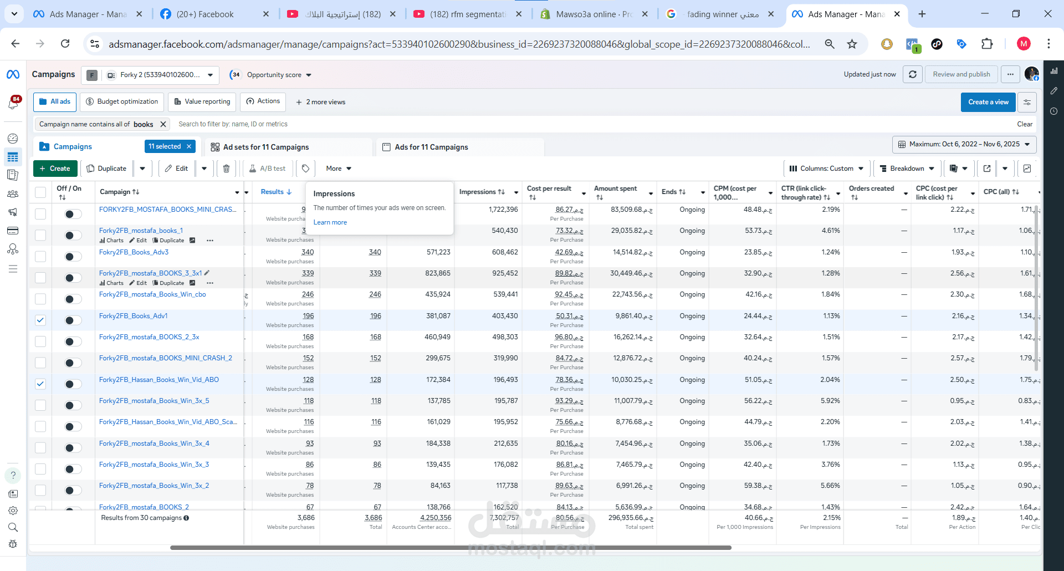Open Campaigns table icon in left sidebar

coord(13,157)
